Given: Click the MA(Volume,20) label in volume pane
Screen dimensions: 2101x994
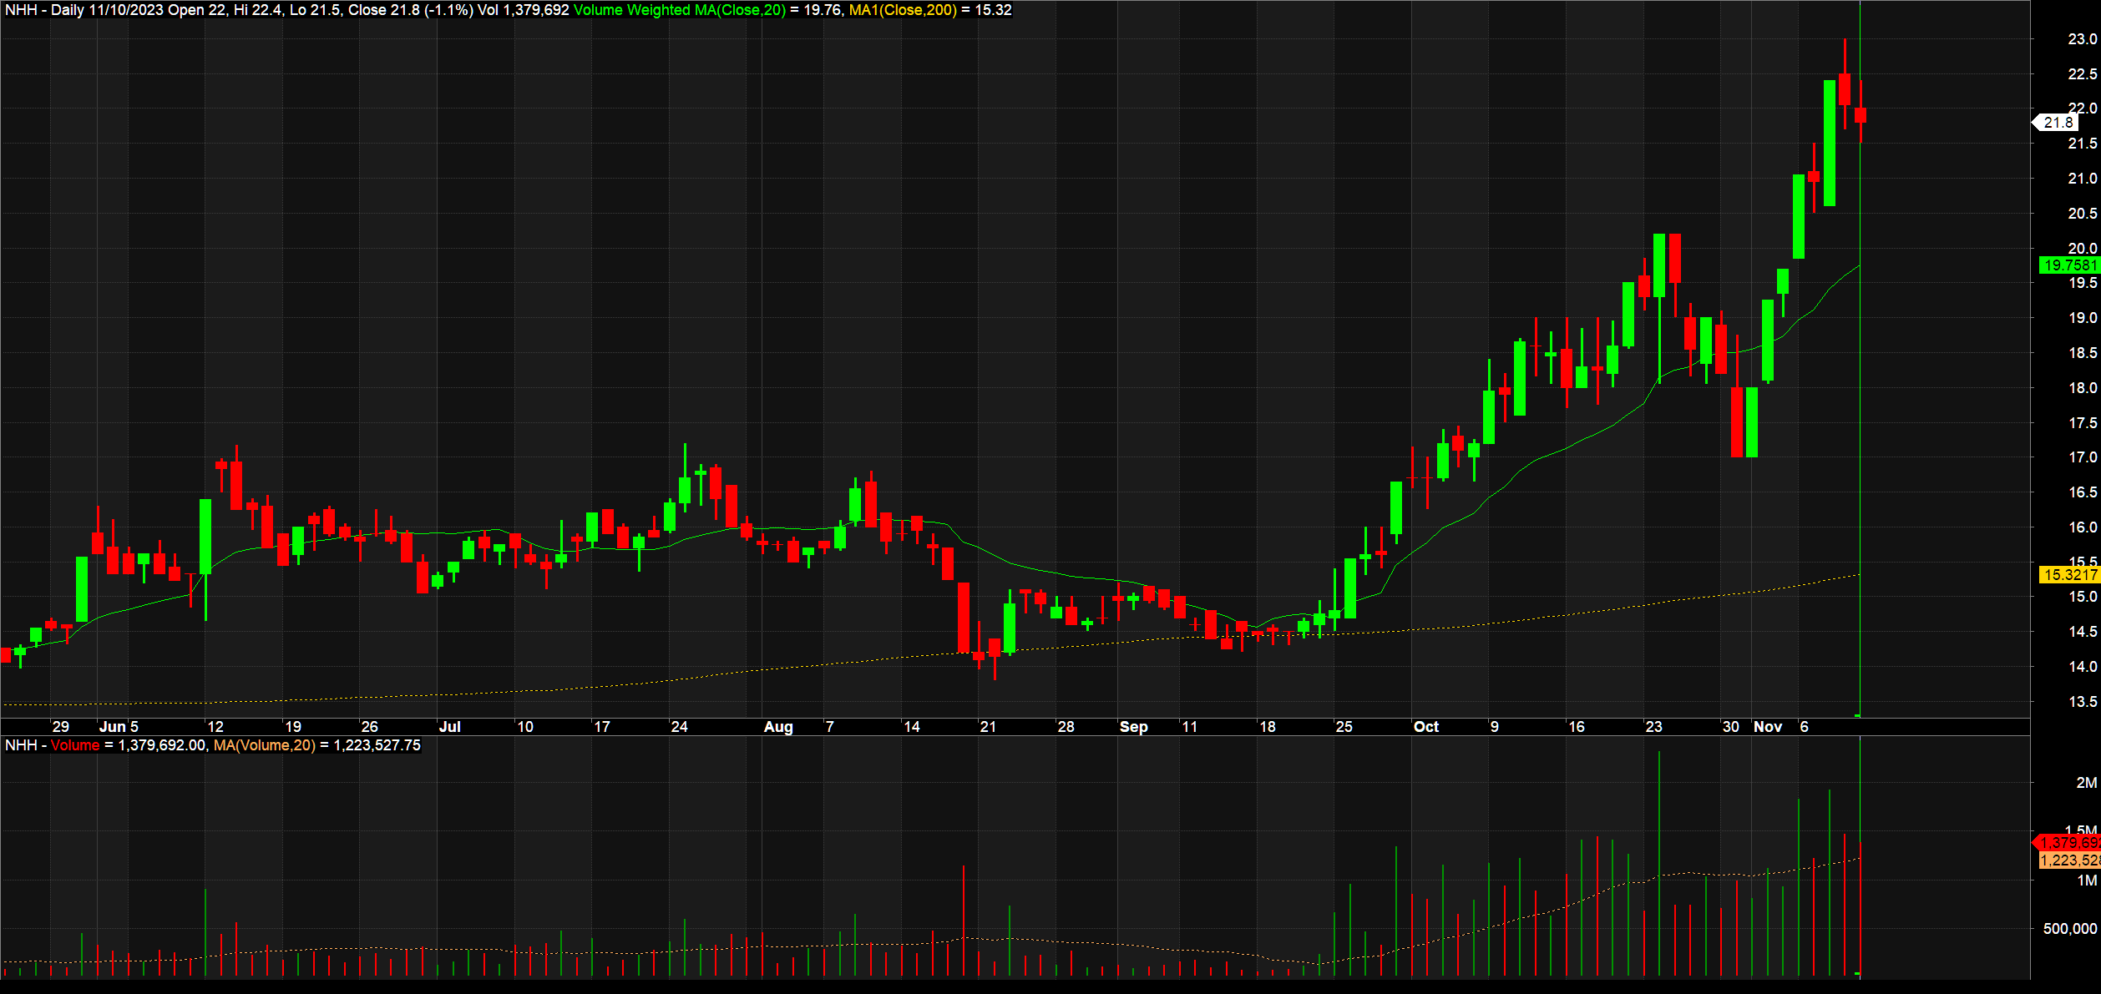Looking at the screenshot, I should click(x=265, y=745).
